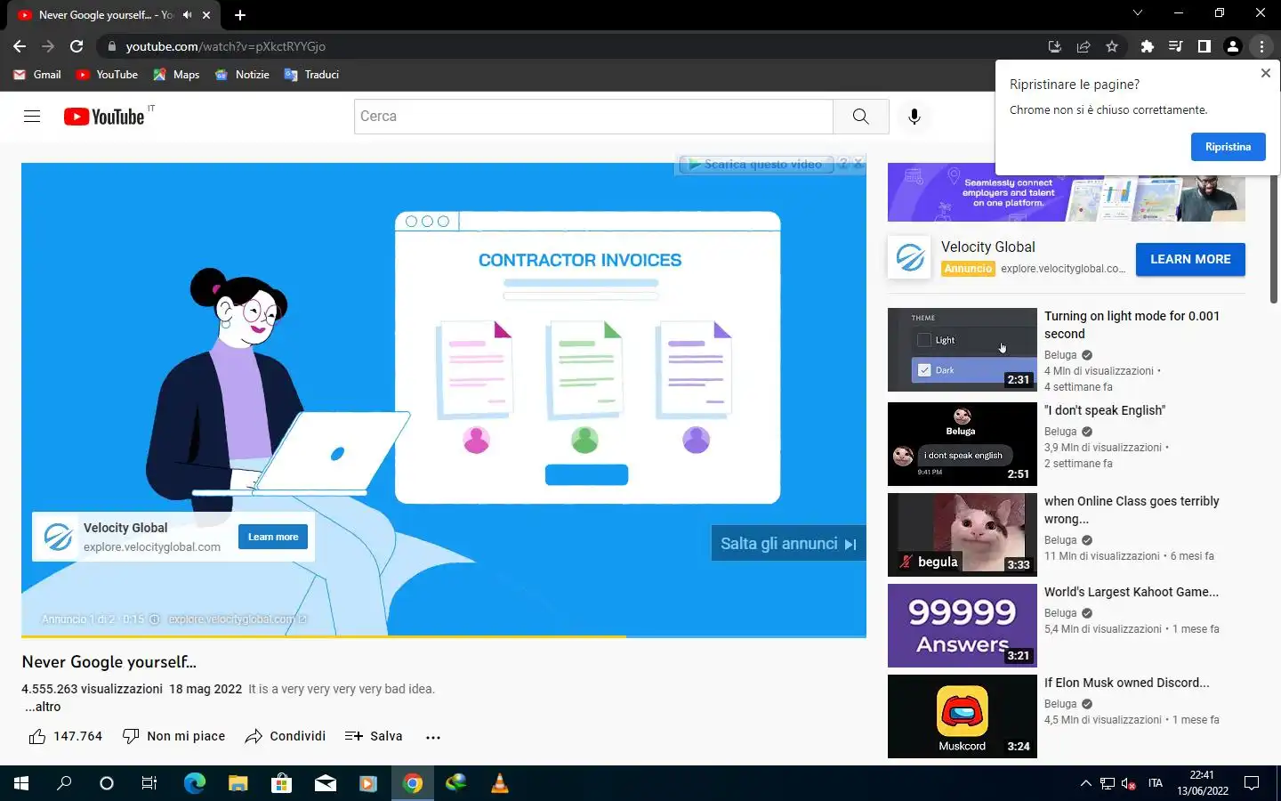The image size is (1281, 801).
Task: Open the help question mark on download bar
Action: 842,164
